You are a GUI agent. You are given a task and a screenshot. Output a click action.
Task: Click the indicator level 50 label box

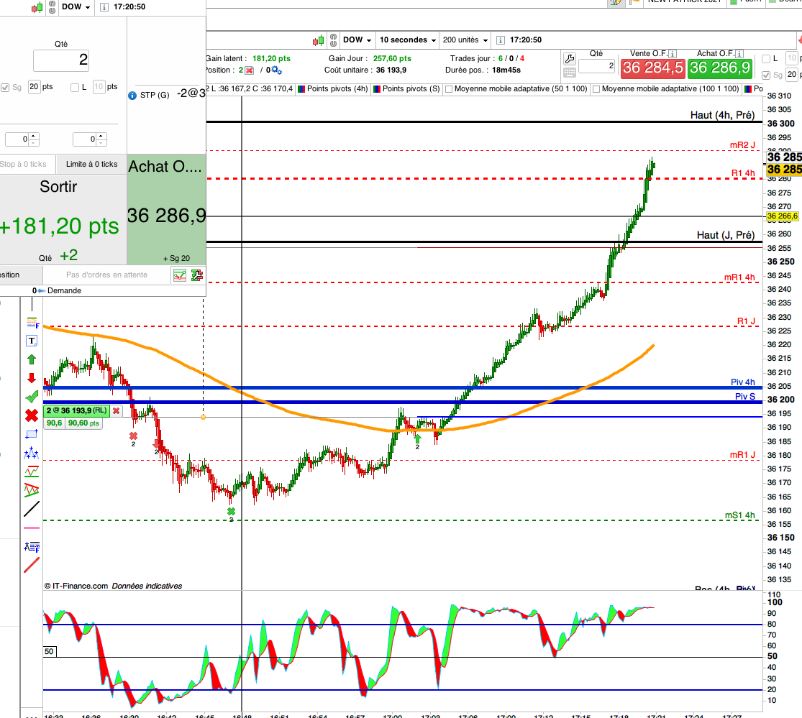pyautogui.click(x=50, y=652)
